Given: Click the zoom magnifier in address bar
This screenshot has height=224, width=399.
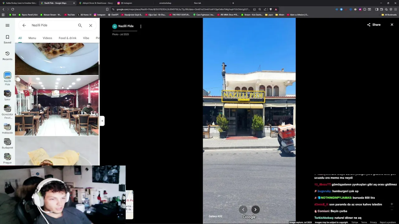Looking at the screenshot, I should pos(260,9).
